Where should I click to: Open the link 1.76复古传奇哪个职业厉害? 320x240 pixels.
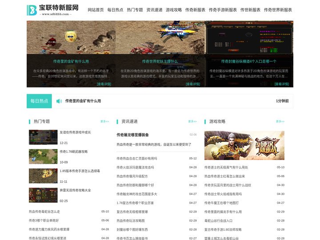[x=135, y=203]
